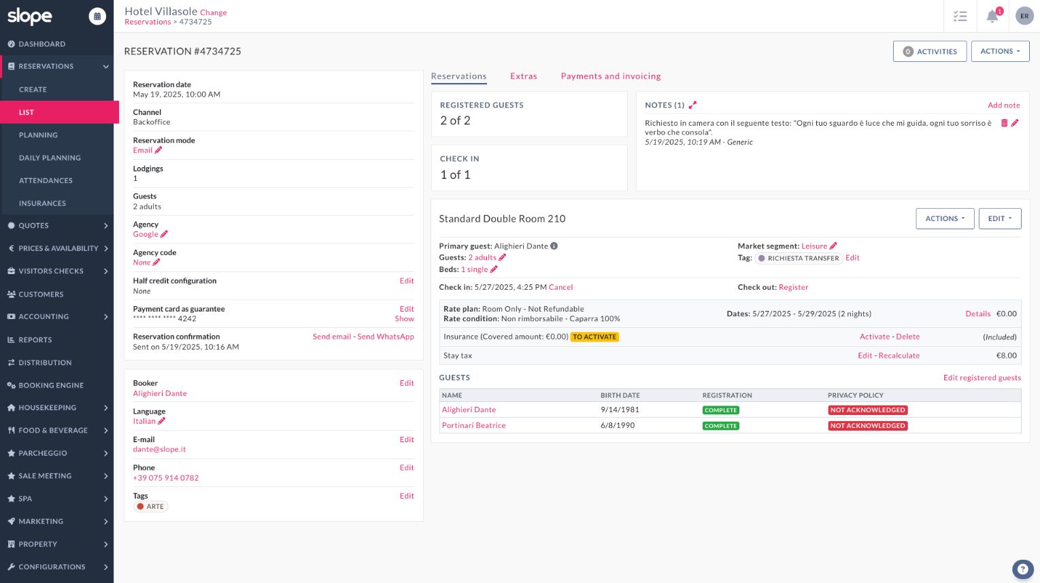This screenshot has width=1040, height=583.
Task: Delete the note using trash icon
Action: tap(1004, 123)
